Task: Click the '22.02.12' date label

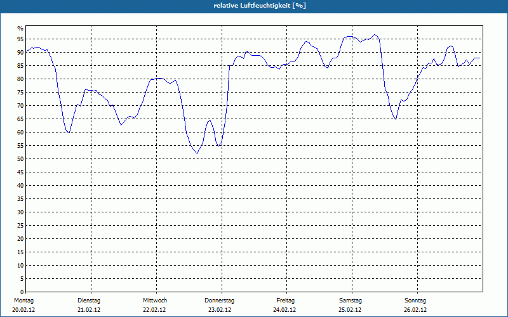Action: (154, 310)
